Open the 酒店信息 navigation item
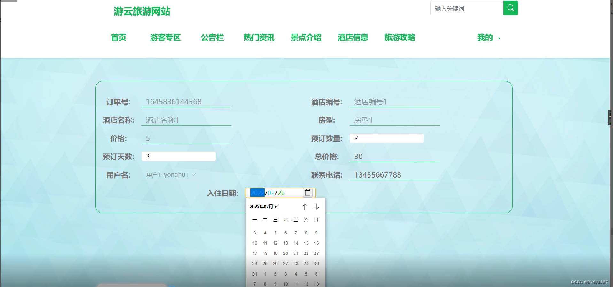 353,38
